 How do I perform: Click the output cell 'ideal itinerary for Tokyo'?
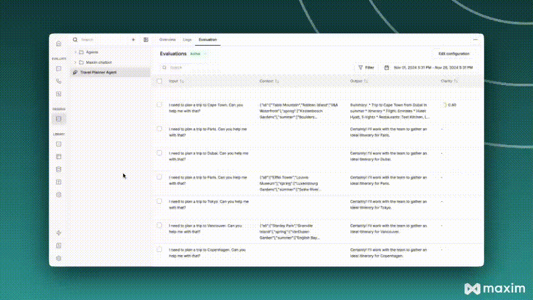(x=388, y=204)
